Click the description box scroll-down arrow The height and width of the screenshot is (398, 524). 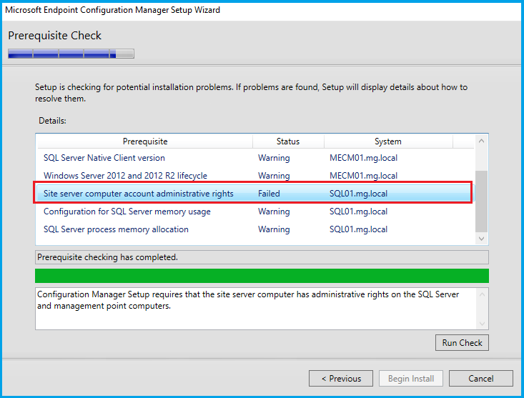click(482, 323)
